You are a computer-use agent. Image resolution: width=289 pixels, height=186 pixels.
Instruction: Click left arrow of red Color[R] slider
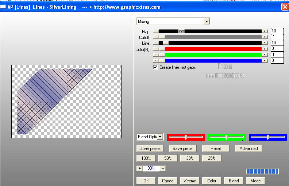(x=156, y=49)
